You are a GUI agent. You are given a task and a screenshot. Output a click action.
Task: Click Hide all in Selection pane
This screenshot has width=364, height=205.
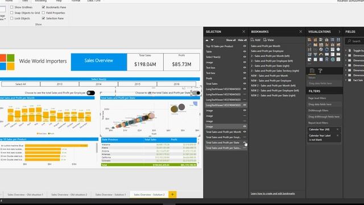(x=242, y=40)
